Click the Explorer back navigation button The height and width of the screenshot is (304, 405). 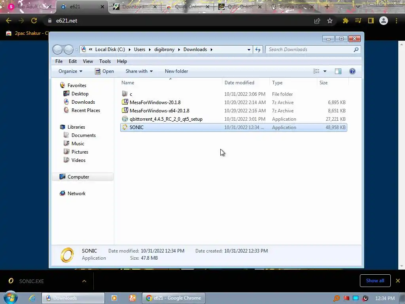tap(57, 49)
